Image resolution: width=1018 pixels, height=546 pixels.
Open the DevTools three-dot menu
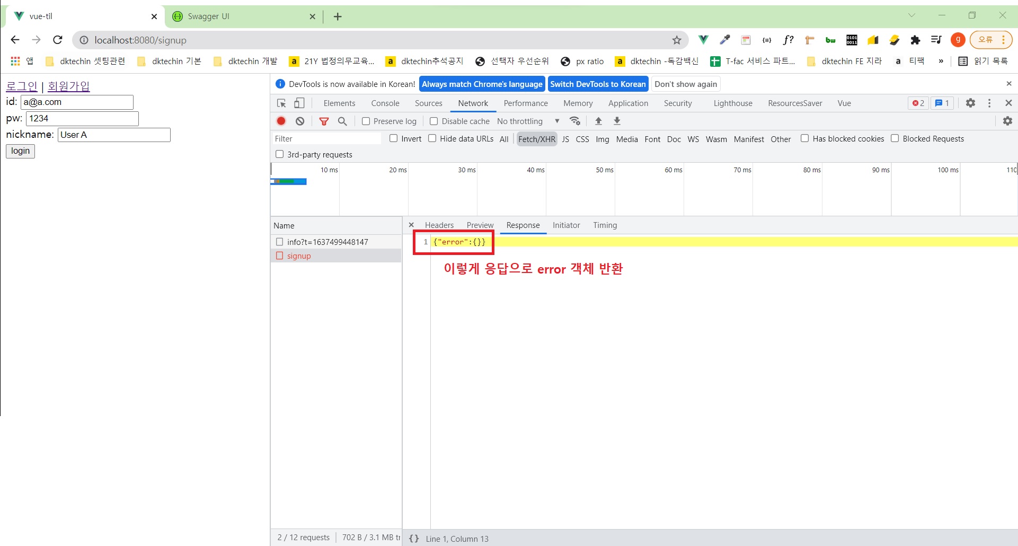[989, 103]
